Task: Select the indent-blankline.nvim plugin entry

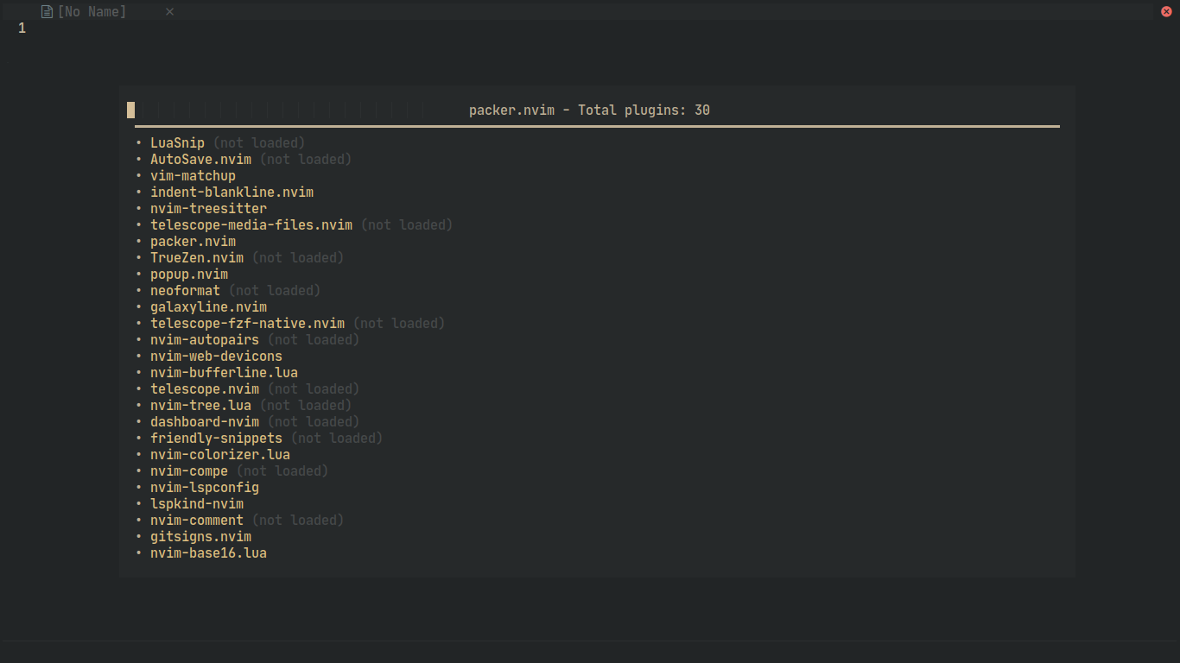Action: [232, 192]
